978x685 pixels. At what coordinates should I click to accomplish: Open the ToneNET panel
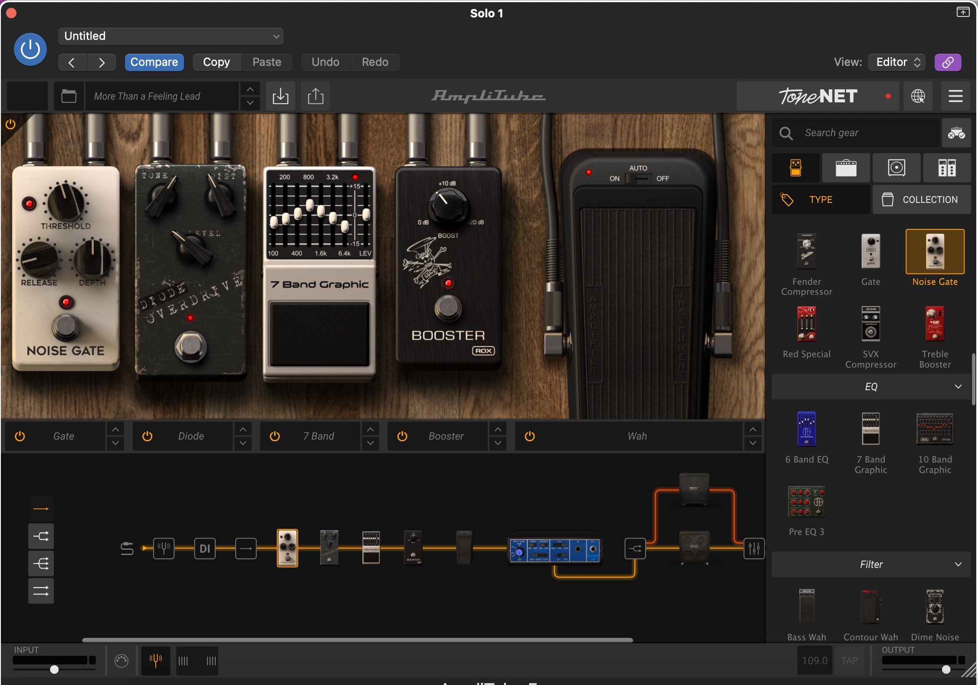coord(818,96)
